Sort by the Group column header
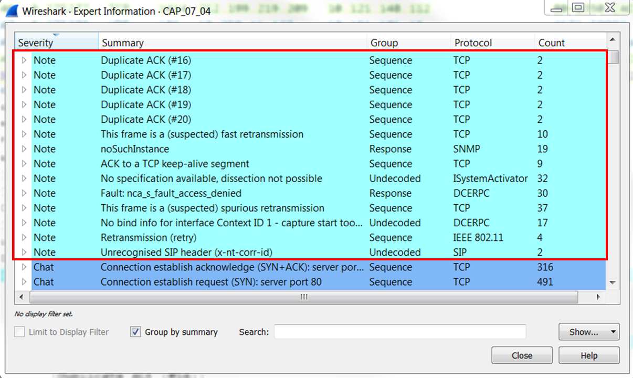The image size is (633, 378). (x=409, y=43)
